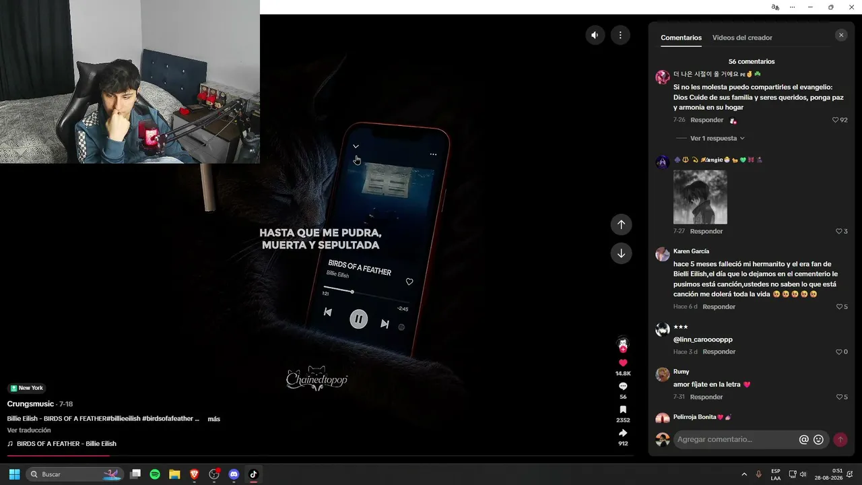Click the TikTok taskbar icon
The width and height of the screenshot is (862, 485).
253,474
